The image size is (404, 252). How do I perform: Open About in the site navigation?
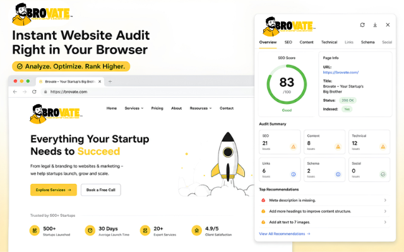(177, 108)
